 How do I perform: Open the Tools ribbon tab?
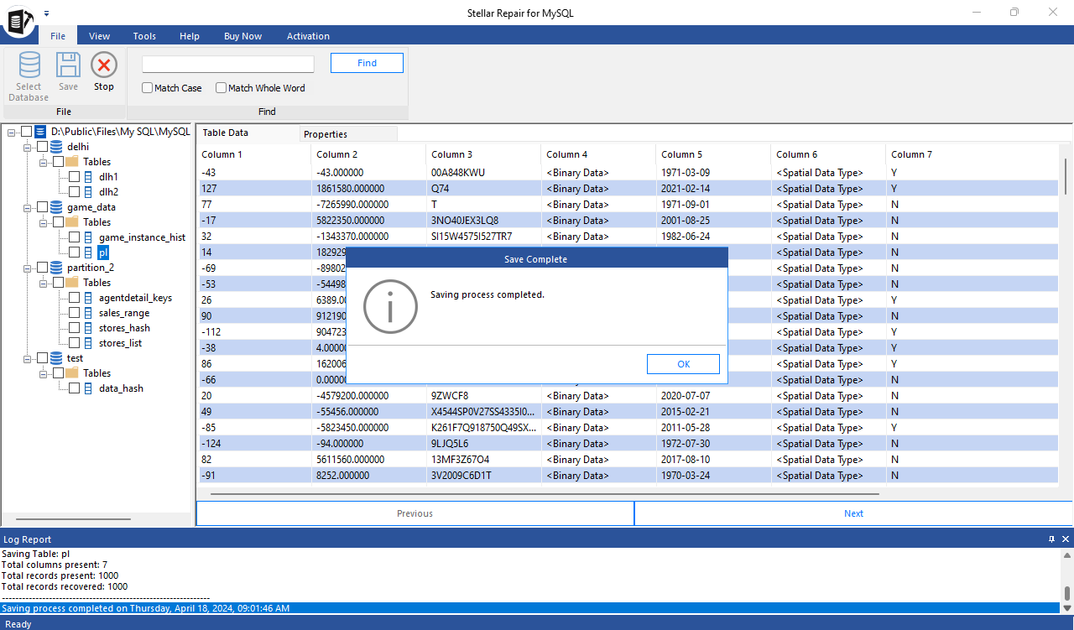144,36
